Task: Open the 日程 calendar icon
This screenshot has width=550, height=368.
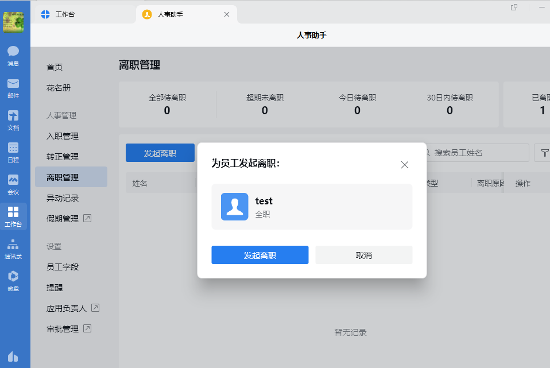Action: [13, 150]
